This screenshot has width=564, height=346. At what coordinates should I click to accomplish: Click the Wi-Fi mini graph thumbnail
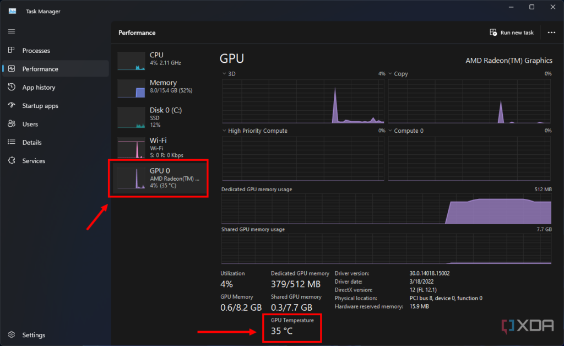(131, 149)
